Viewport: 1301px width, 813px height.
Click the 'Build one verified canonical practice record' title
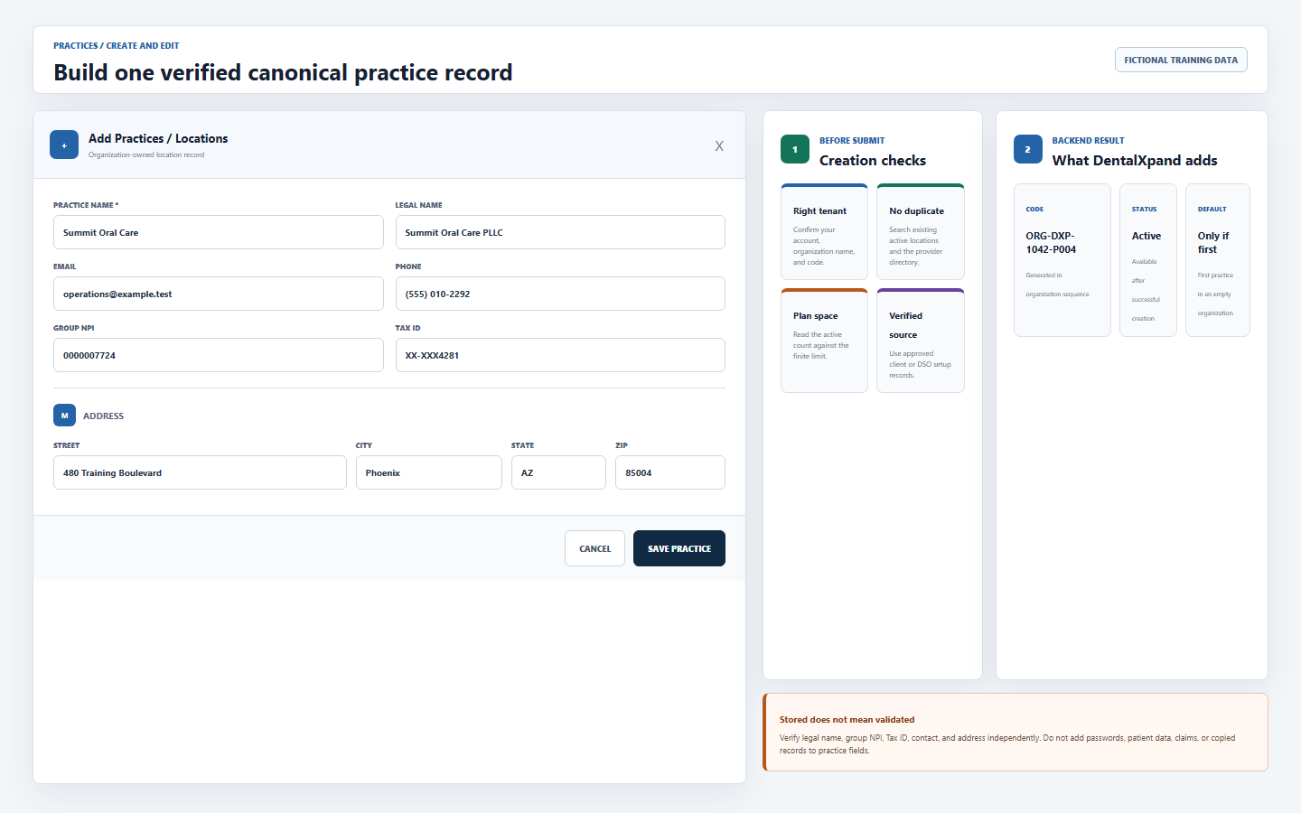pos(283,72)
